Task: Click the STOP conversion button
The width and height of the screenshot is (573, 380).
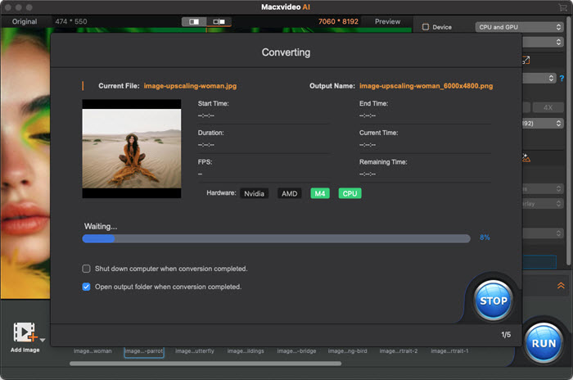Action: [x=494, y=301]
